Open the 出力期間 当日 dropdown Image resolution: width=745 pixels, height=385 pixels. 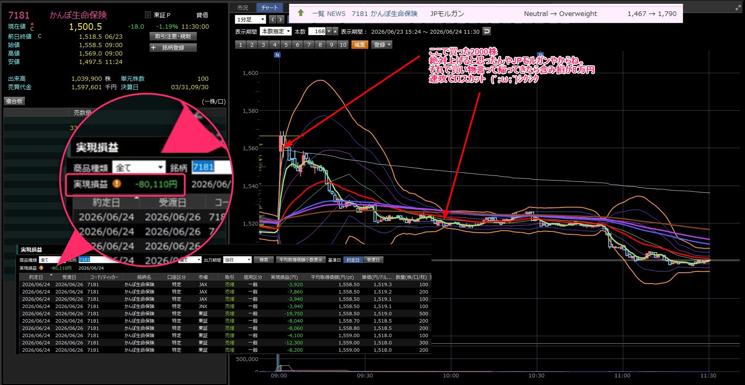coord(237,260)
